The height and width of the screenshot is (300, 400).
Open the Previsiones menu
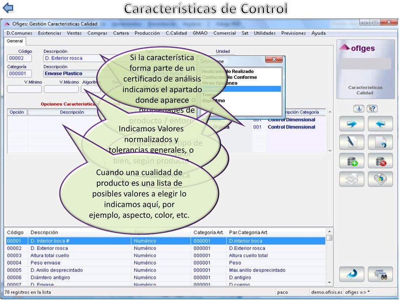[x=293, y=33]
